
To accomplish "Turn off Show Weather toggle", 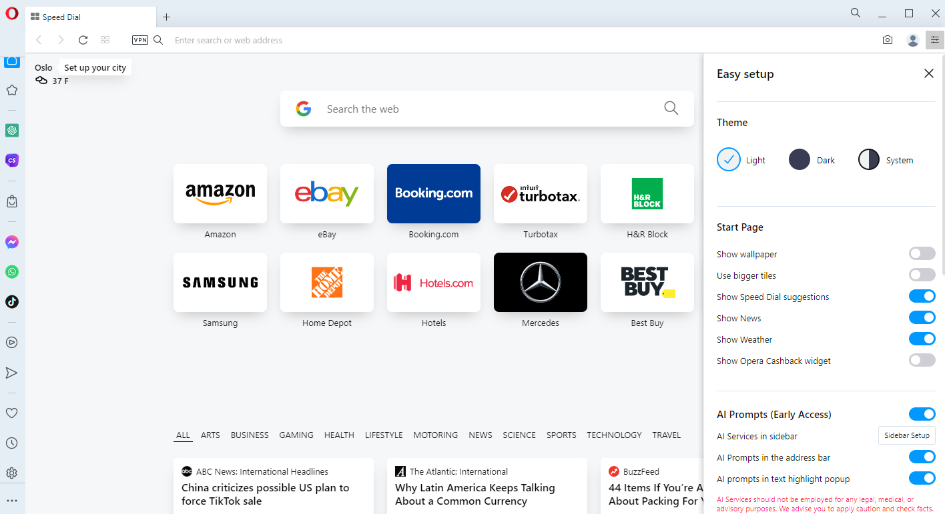I will coord(922,339).
